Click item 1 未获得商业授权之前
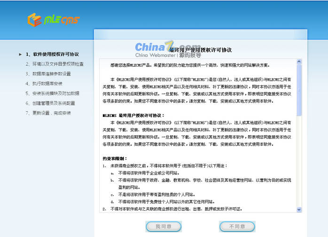 [x=165, y=166]
